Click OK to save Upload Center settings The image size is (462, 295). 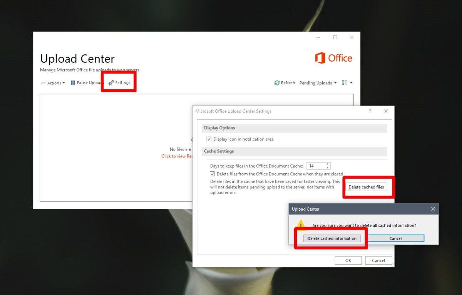tap(348, 260)
